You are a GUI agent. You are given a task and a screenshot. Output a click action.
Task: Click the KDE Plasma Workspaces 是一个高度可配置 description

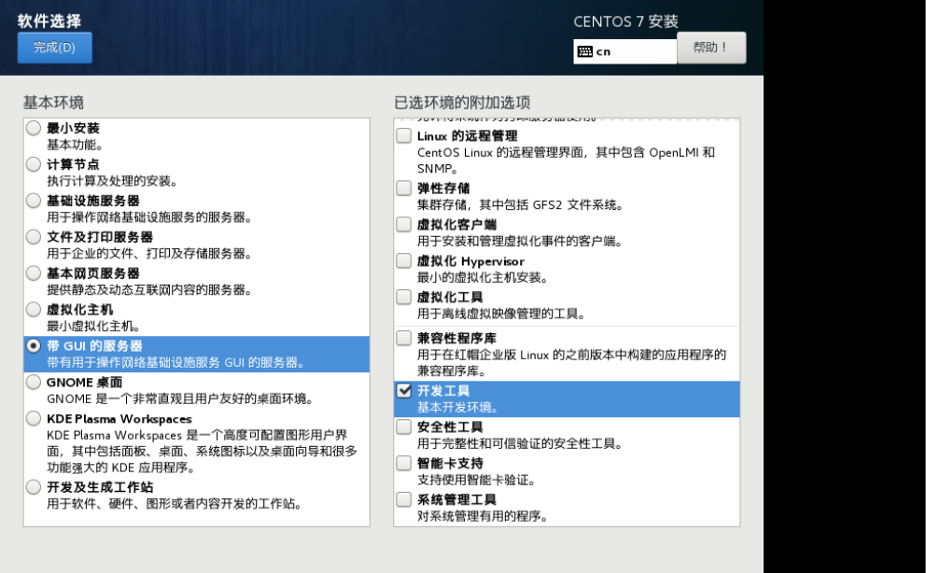coord(202,452)
